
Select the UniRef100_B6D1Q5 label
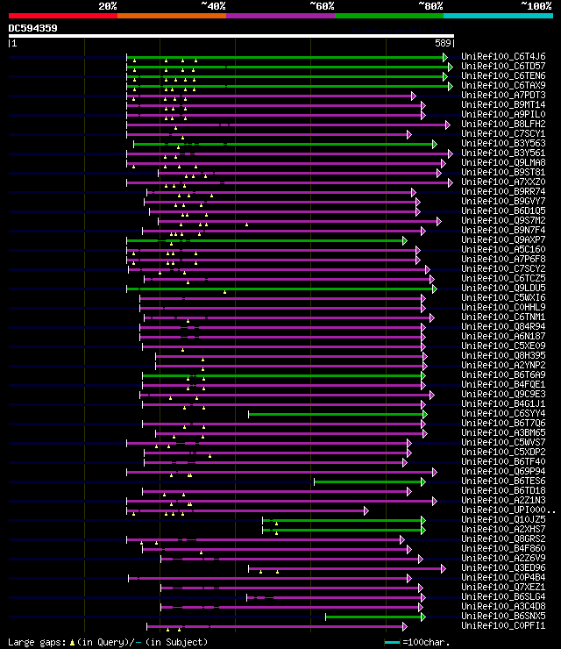coord(503,210)
